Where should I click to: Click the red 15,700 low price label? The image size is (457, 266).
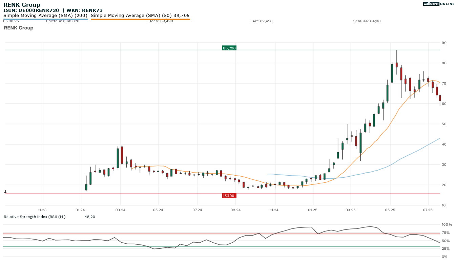[229, 196]
